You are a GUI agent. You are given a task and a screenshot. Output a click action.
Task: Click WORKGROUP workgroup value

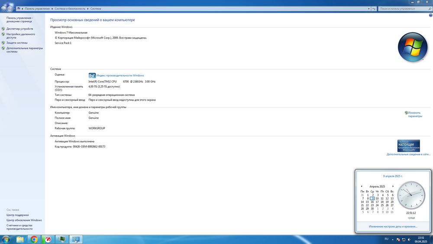(x=97, y=128)
